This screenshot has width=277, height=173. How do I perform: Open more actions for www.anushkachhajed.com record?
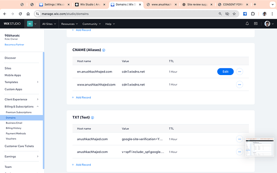pyautogui.click(x=240, y=84)
